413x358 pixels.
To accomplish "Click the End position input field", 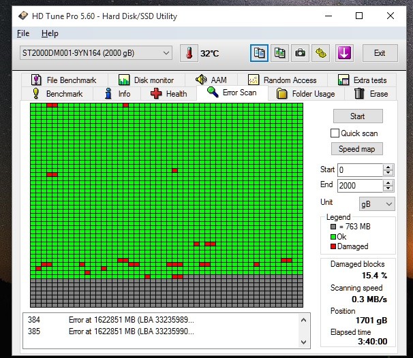I will pos(360,185).
